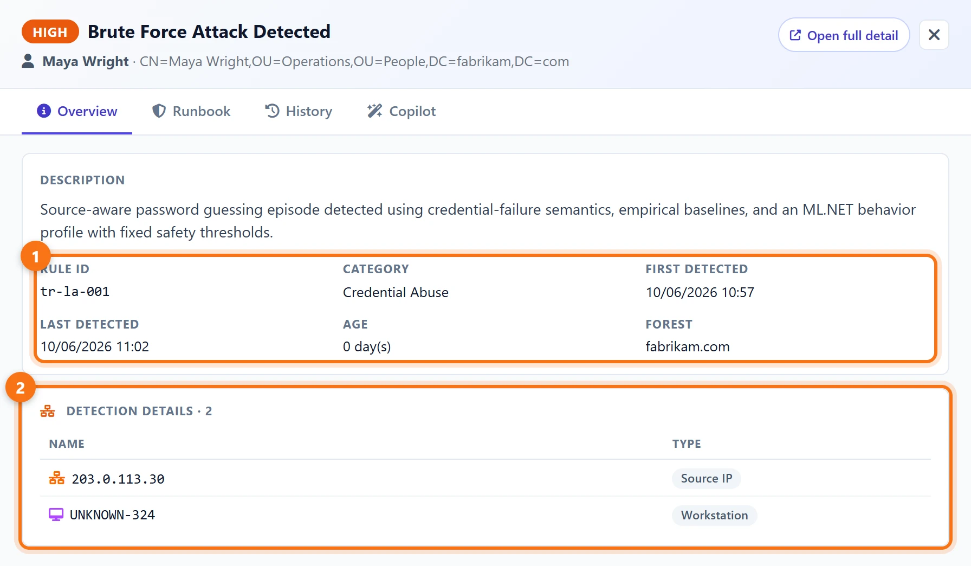
Task: Open the History tab
Action: pos(299,111)
